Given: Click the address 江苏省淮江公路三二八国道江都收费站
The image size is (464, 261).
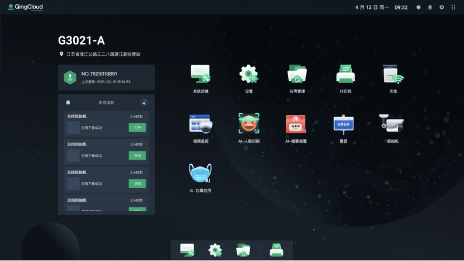Looking at the screenshot, I should click(103, 54).
